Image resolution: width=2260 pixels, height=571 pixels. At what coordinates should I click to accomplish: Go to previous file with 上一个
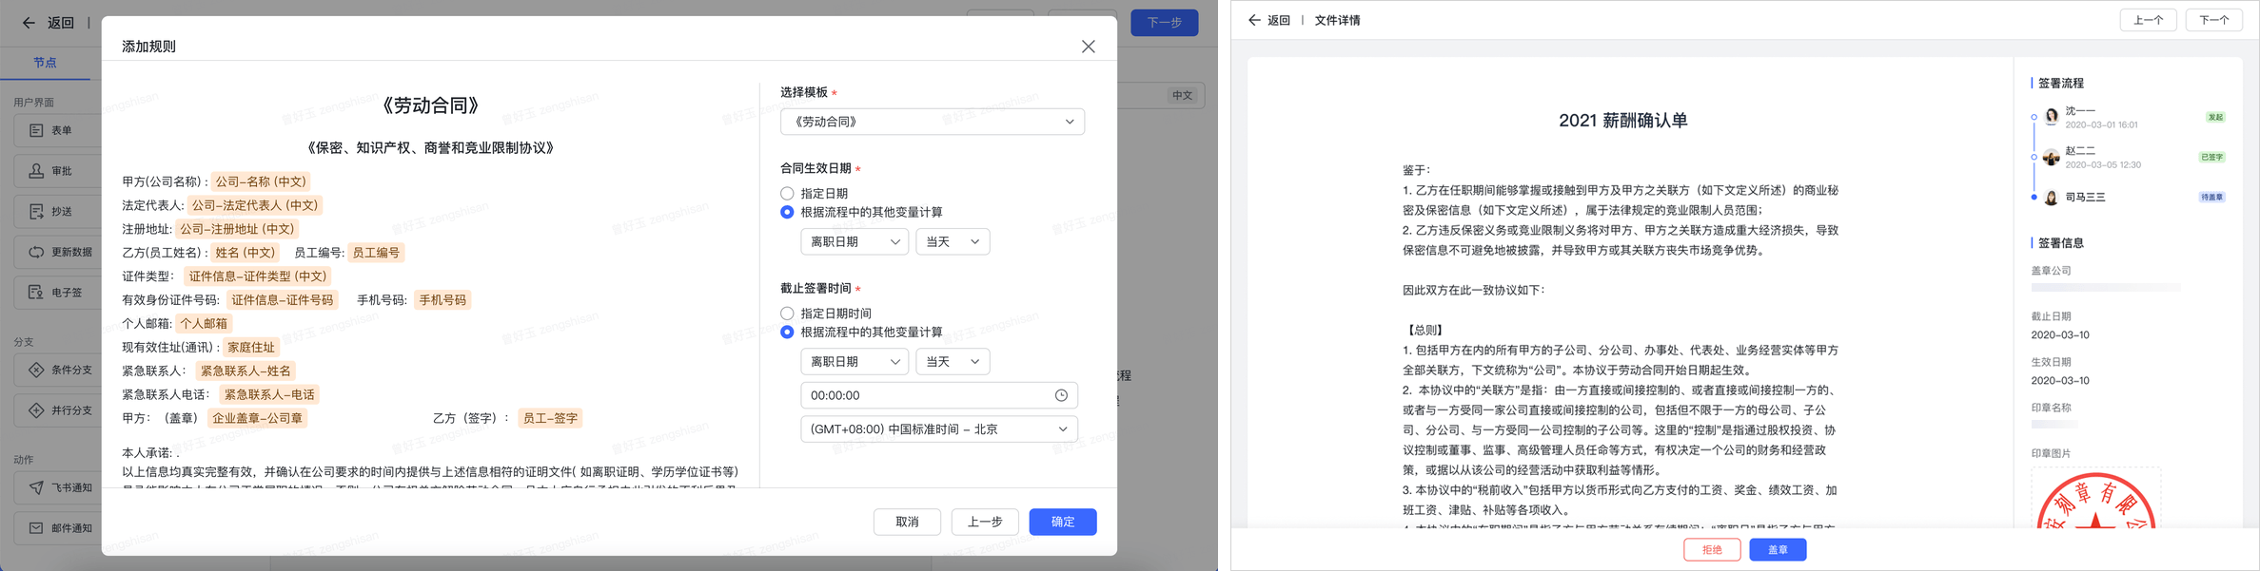coord(2148,20)
